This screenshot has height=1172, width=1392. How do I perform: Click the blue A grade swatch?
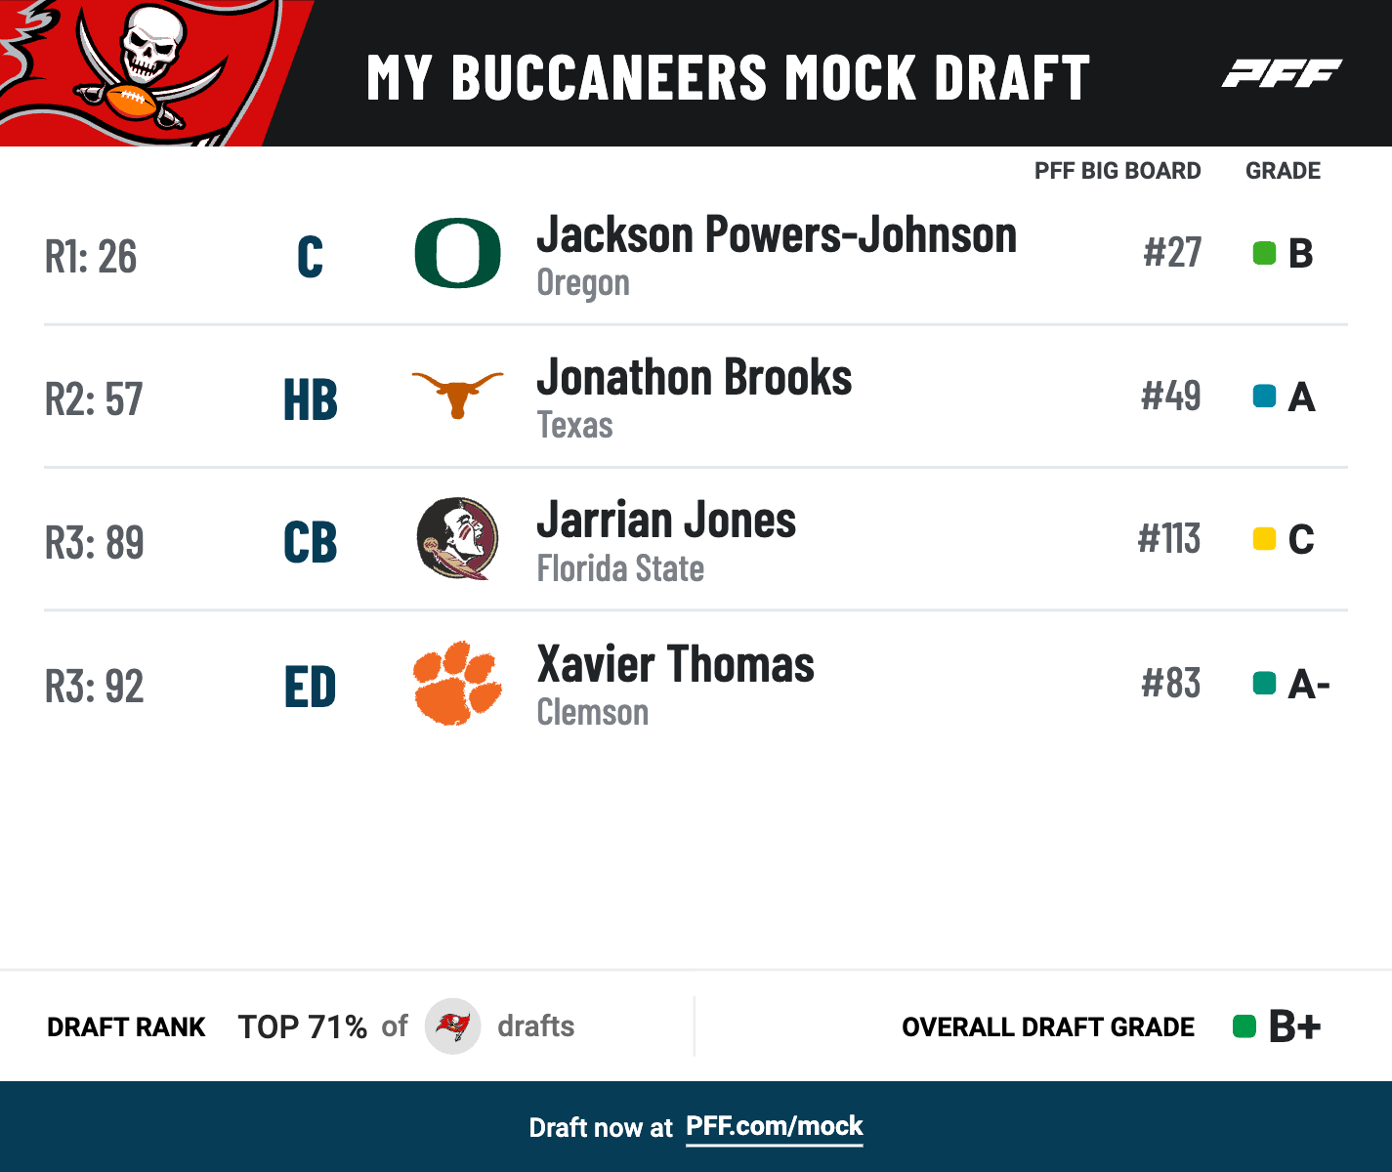point(1264,397)
